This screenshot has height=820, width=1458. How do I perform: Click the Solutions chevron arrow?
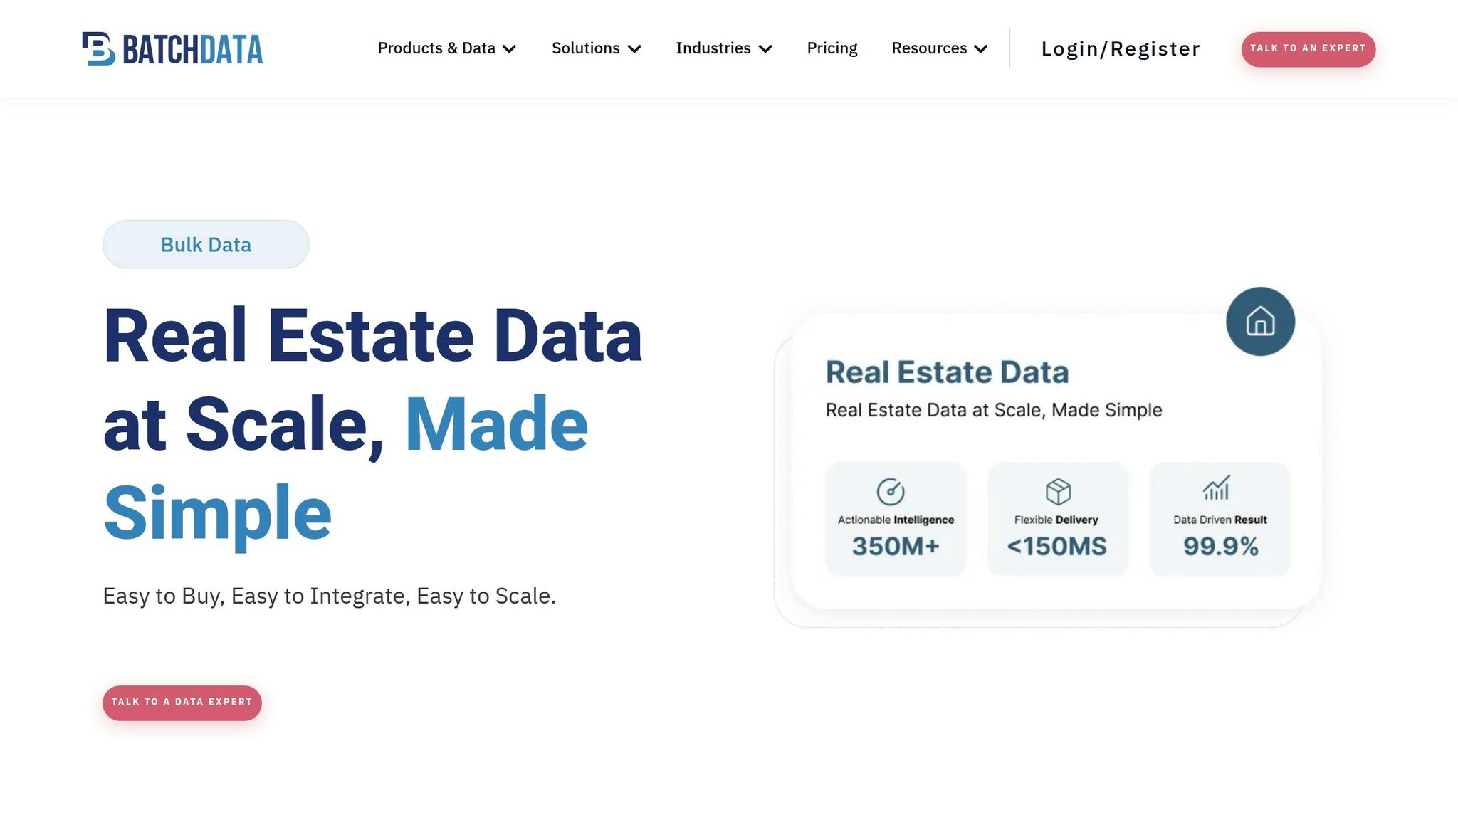636,49
